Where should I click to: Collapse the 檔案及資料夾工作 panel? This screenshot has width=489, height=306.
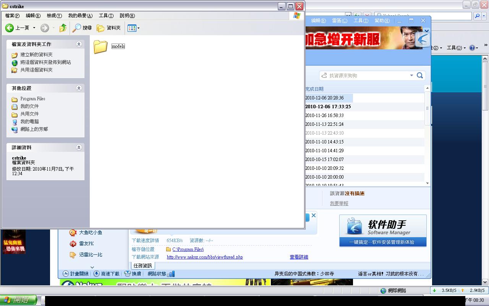(79, 44)
